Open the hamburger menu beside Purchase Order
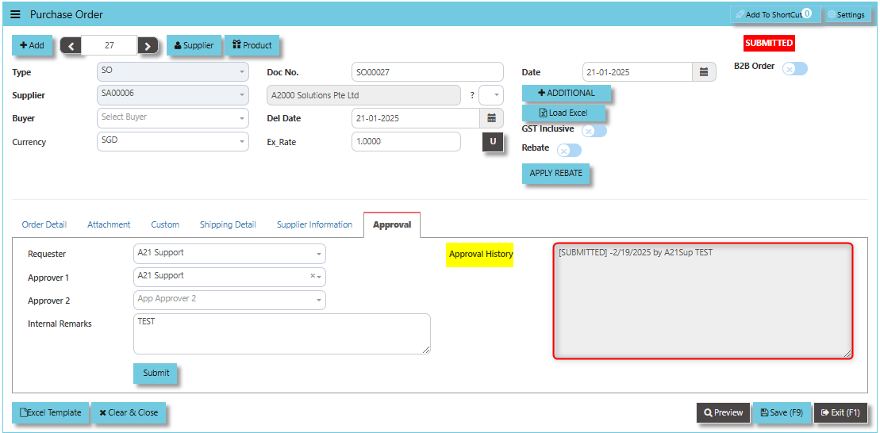 tap(16, 14)
